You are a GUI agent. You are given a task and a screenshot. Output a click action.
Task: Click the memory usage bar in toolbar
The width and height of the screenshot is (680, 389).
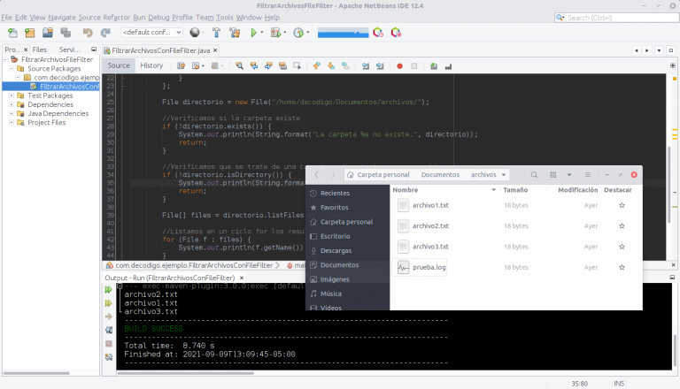343,33
